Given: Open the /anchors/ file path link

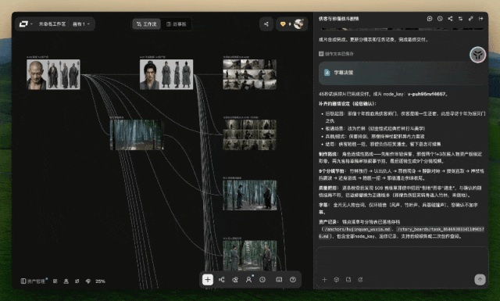Looking at the screenshot, I should coord(356,229).
